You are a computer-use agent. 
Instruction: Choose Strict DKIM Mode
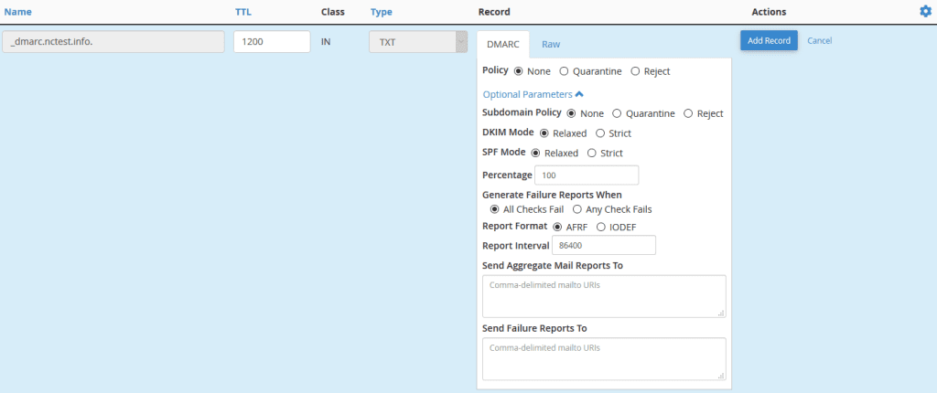coord(600,133)
